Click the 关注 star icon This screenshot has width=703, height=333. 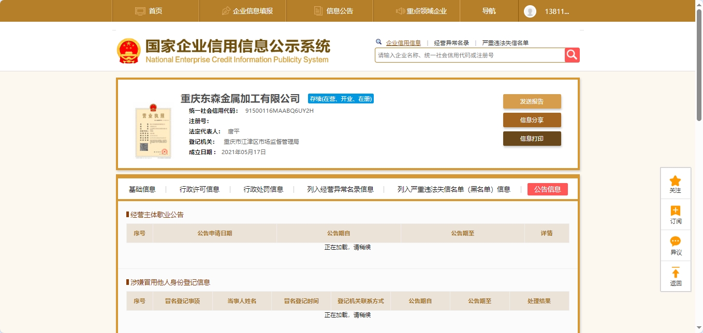[675, 181]
